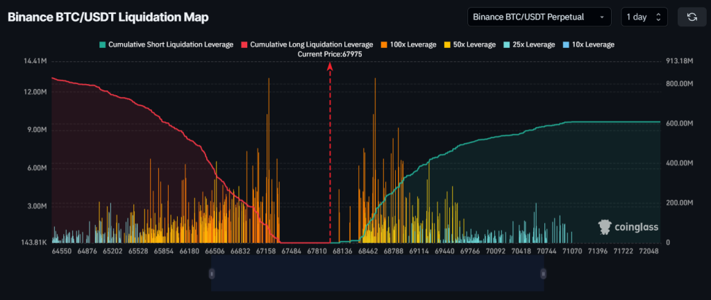
Task: Click the Current Price:67975 label
Action: pos(330,54)
